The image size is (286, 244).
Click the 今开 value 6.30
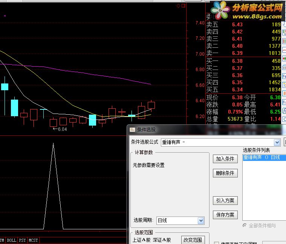click(x=275, y=97)
